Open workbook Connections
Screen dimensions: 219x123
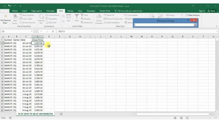tap(52, 15)
